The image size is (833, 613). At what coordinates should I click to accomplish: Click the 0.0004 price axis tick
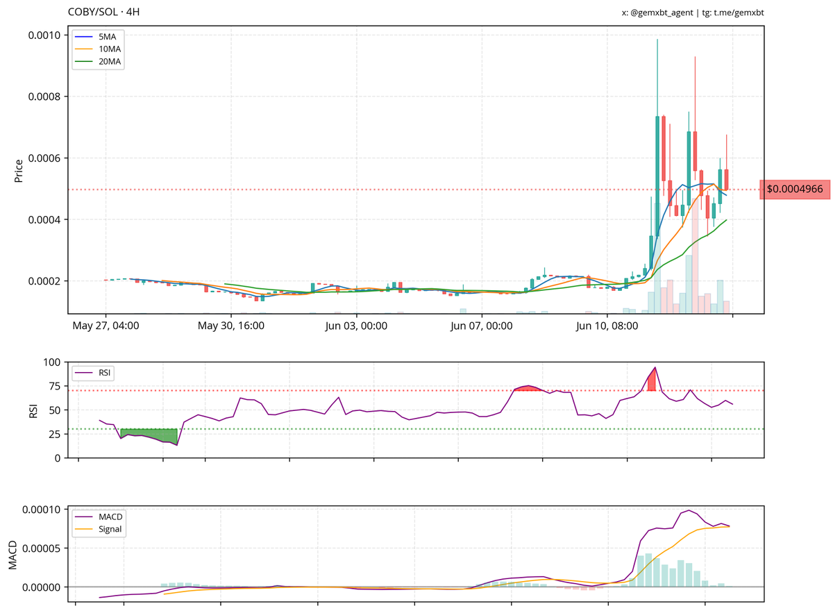click(45, 219)
